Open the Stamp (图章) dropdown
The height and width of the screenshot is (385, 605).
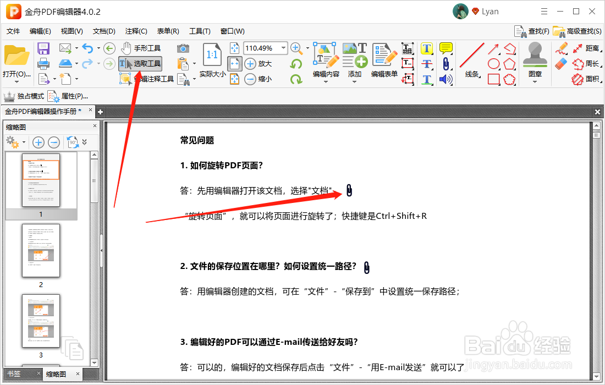(535, 82)
